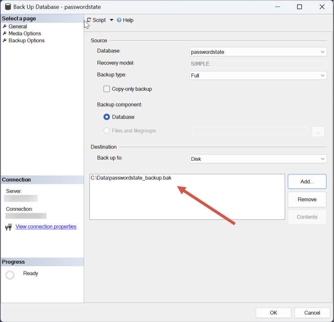Screen dimensions: 334x322
Task: Open the Back up to dropdown
Action: tap(258, 159)
